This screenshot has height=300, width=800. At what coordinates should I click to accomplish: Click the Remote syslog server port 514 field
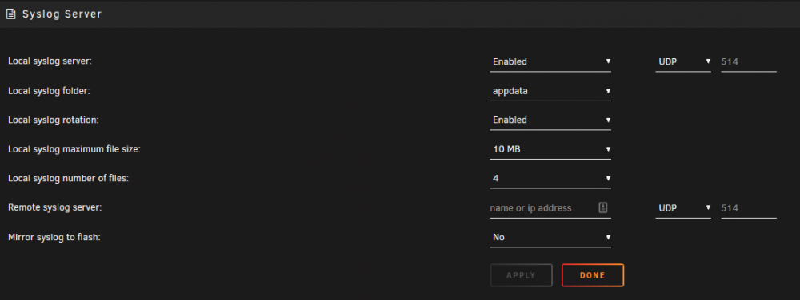pyautogui.click(x=749, y=208)
